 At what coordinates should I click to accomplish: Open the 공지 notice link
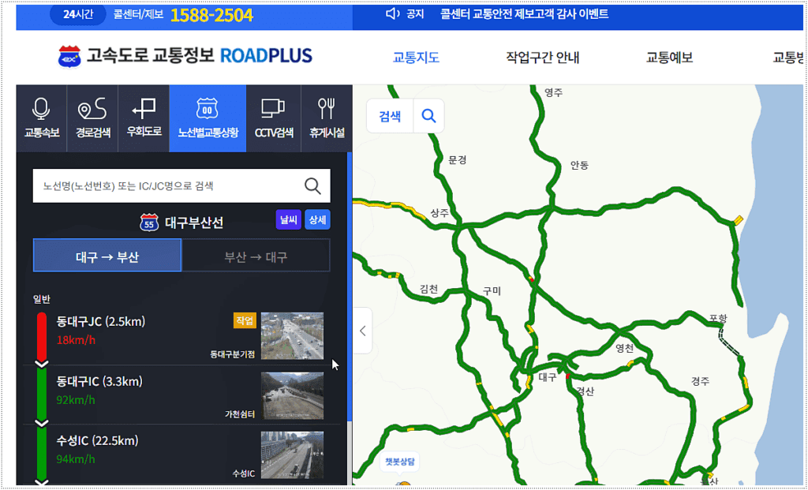[x=413, y=13]
